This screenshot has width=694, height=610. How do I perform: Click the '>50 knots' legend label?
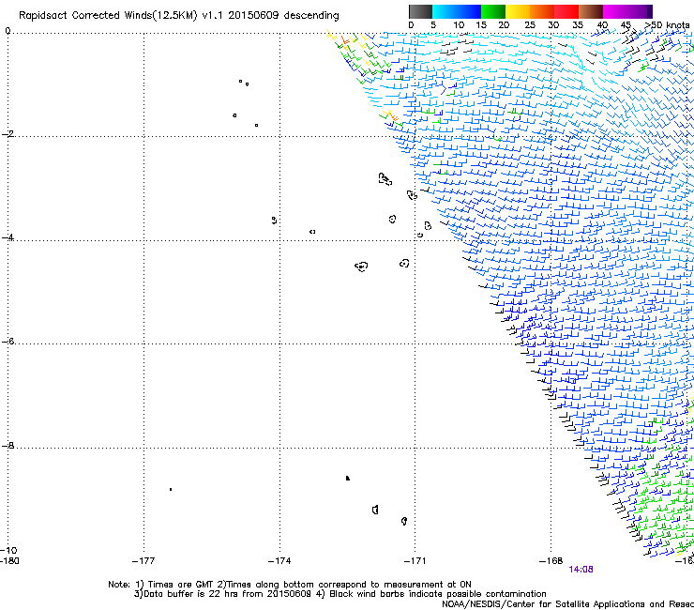[667, 25]
